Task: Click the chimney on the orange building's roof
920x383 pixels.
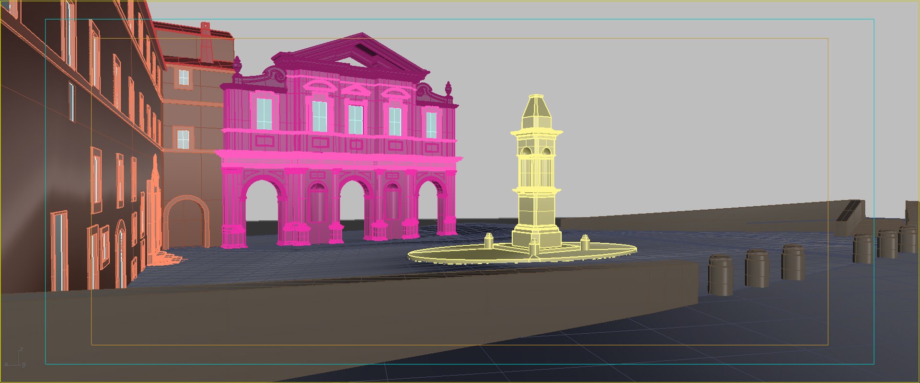Action: click(x=206, y=42)
